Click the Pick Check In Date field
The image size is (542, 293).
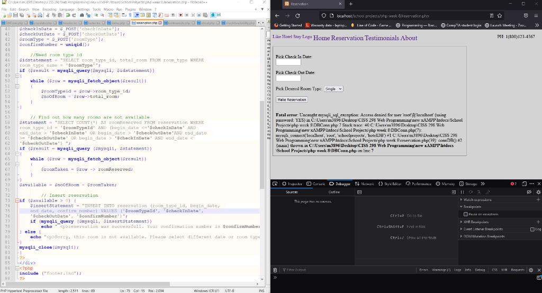coord(288,62)
